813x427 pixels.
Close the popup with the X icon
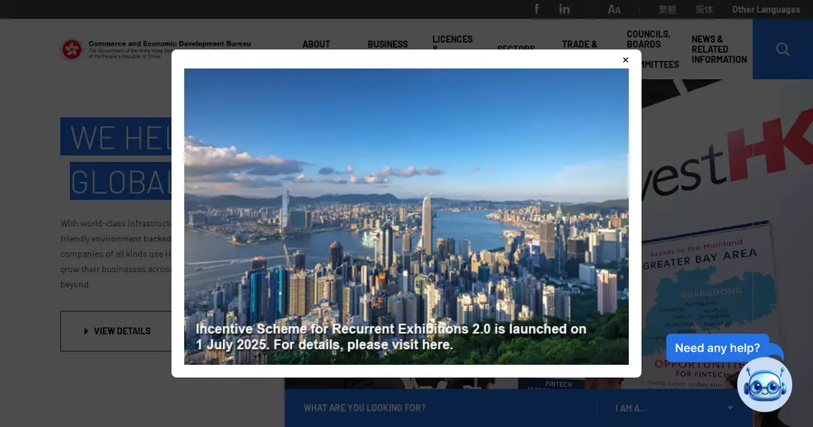(625, 60)
